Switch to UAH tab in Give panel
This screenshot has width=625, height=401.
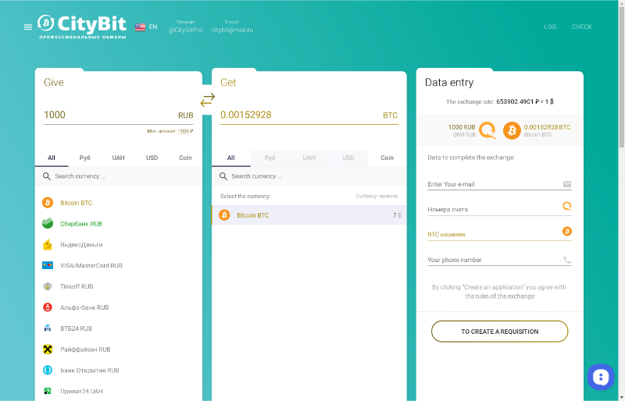118,158
